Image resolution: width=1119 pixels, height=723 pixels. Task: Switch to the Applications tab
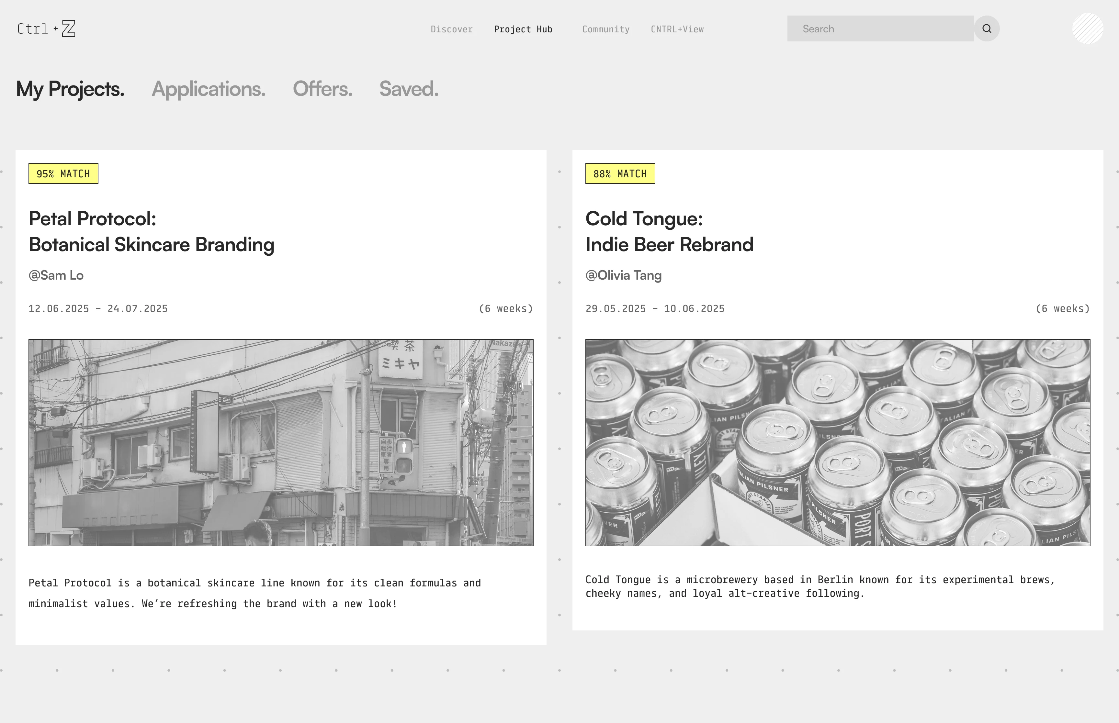(209, 89)
